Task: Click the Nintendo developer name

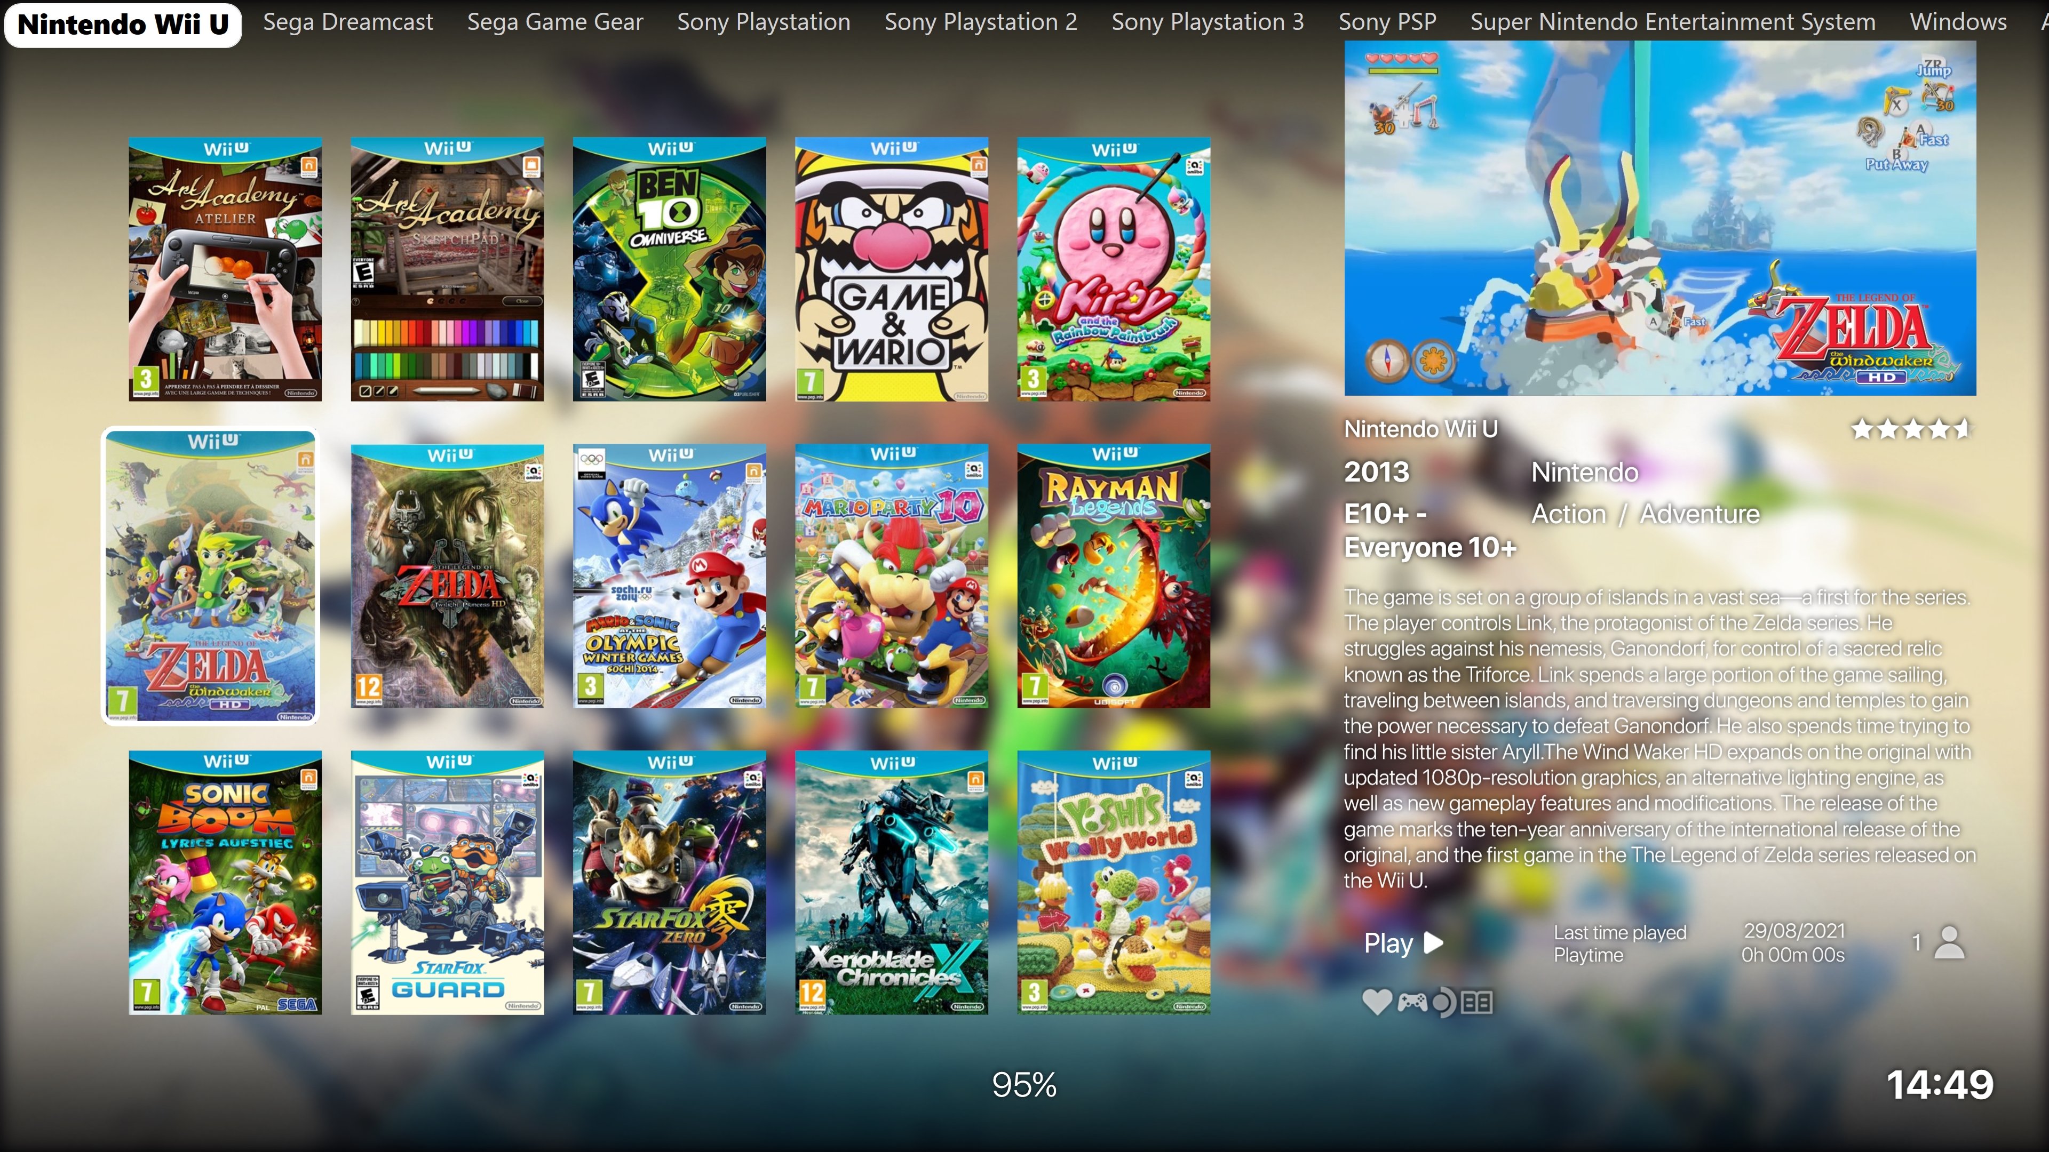Action: (1584, 472)
